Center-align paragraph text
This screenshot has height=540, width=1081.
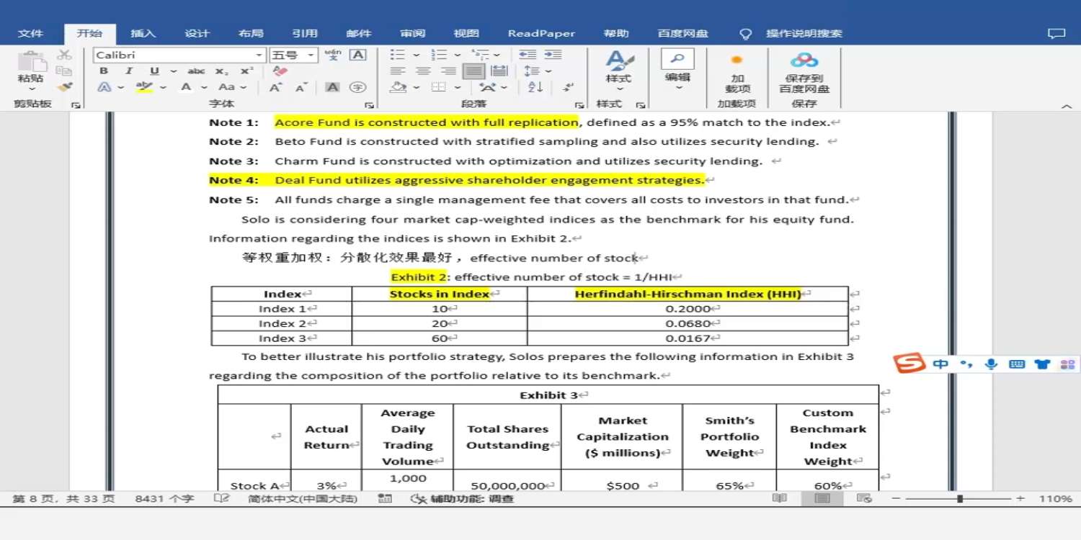(x=423, y=71)
